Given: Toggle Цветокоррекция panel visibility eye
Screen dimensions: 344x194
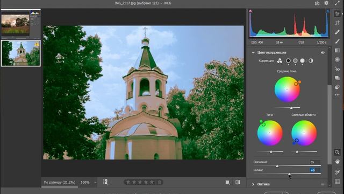Looking at the screenshot, I should [322, 53].
